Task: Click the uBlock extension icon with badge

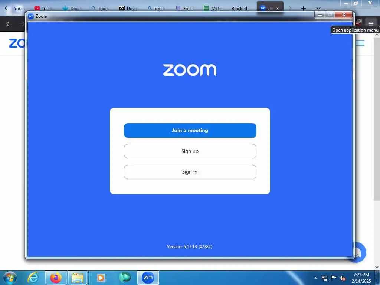Action: (358, 23)
